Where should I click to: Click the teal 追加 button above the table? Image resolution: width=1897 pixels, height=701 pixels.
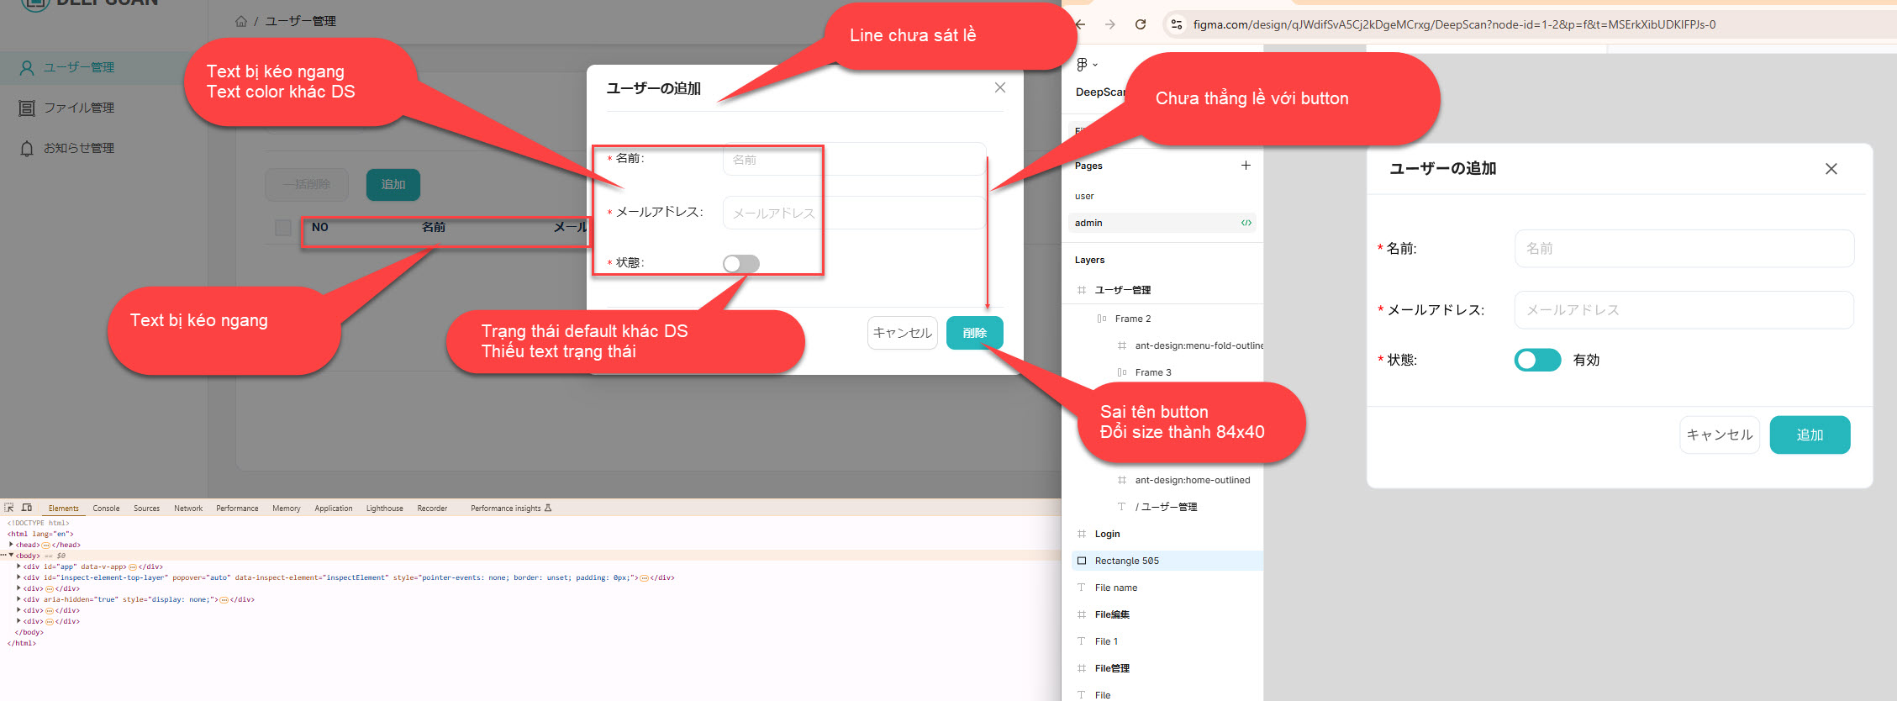tap(393, 185)
